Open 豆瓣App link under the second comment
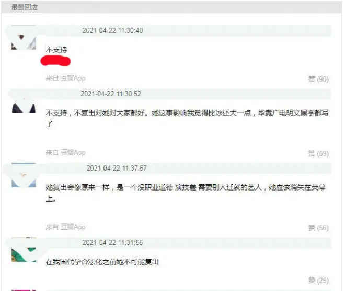 coord(73,153)
